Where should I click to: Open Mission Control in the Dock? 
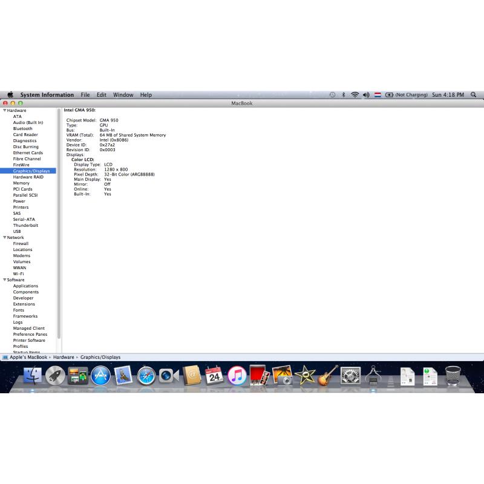tap(78, 375)
